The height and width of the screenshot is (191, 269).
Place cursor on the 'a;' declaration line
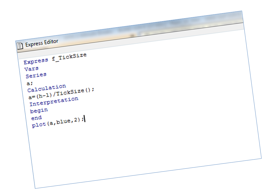(30, 83)
